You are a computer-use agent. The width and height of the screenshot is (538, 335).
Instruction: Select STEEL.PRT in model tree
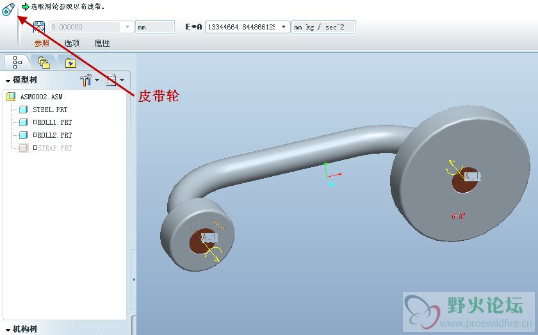[50, 110]
